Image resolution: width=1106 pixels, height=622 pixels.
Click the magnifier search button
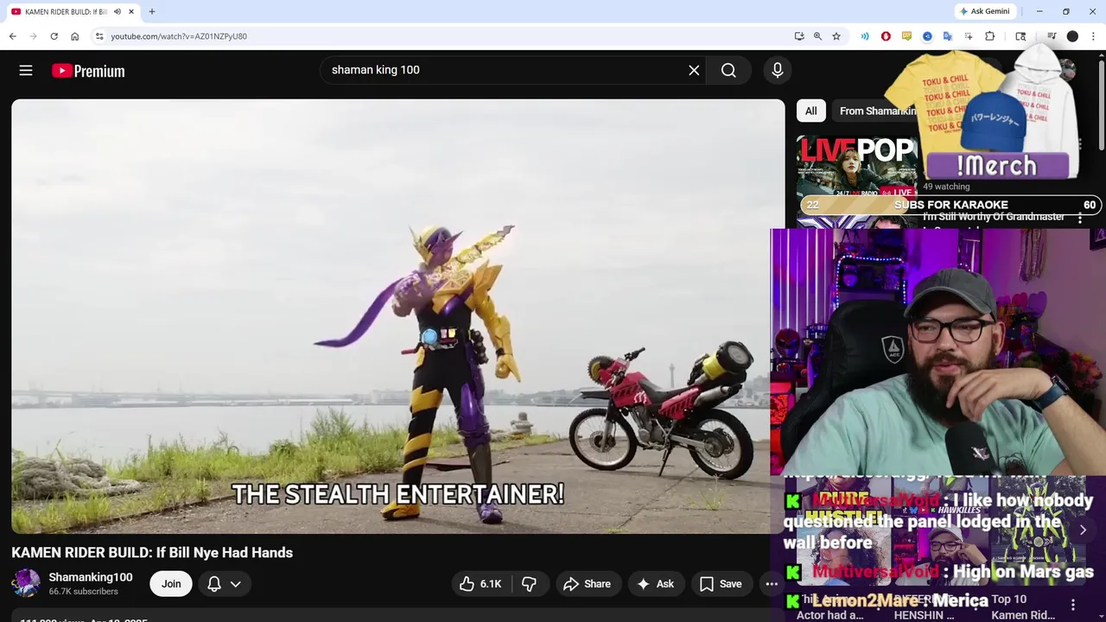coord(728,70)
